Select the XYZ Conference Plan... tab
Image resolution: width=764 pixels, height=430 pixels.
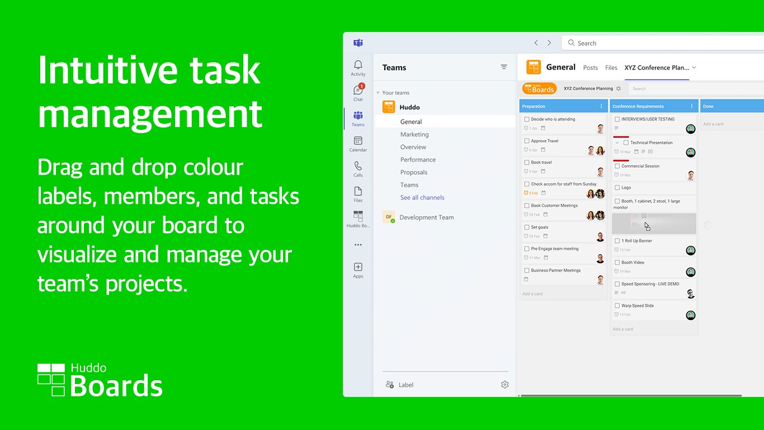tap(657, 67)
